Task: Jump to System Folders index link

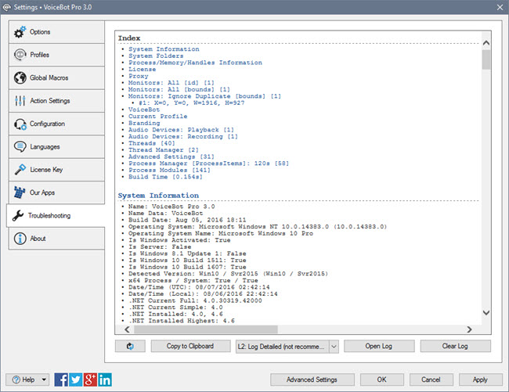Action: pos(157,56)
